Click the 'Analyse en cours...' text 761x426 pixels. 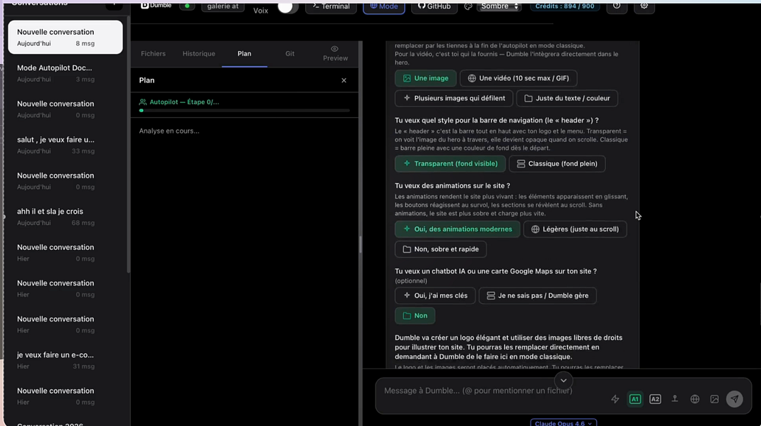(x=169, y=131)
